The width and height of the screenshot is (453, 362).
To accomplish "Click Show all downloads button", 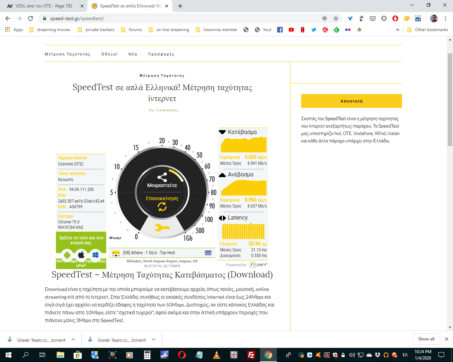I will 426,339.
